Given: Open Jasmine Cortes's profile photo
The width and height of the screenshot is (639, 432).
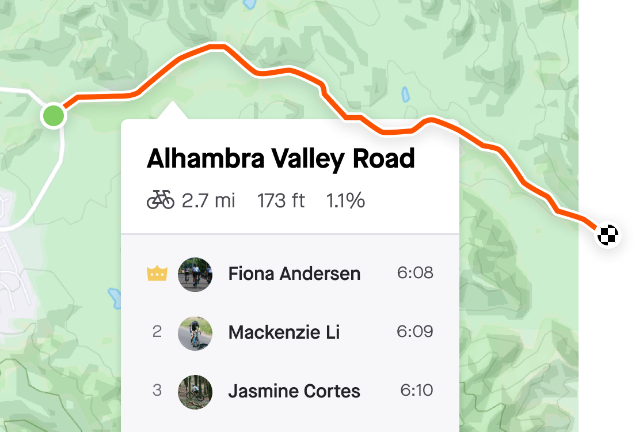Looking at the screenshot, I should [x=195, y=392].
